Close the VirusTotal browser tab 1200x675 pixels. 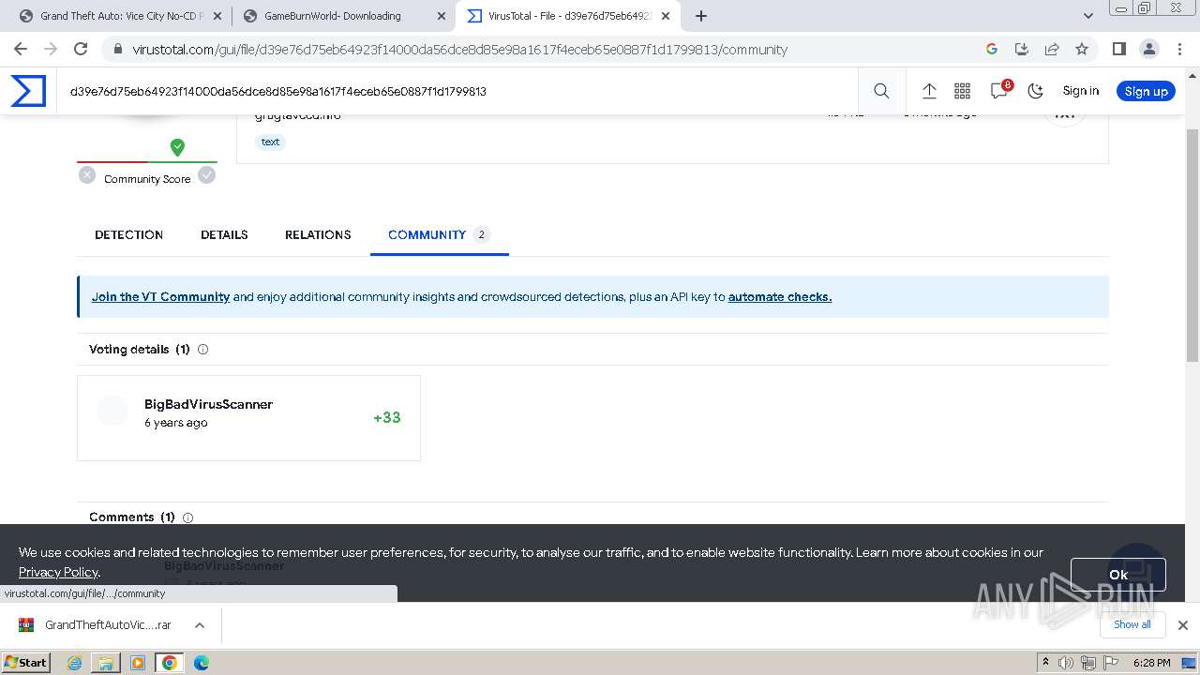point(666,16)
